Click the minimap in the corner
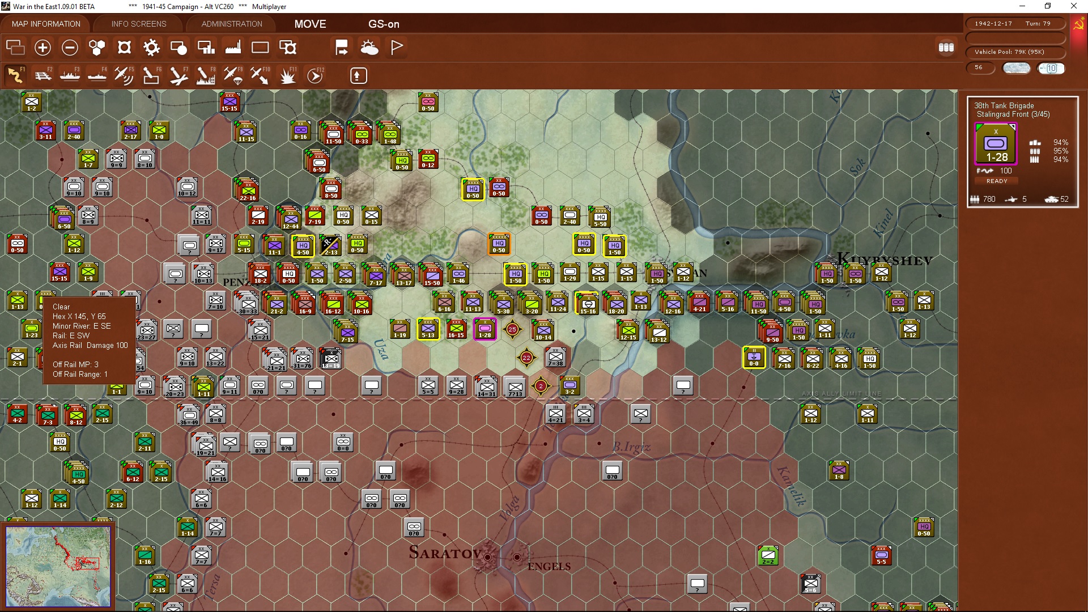The image size is (1088, 612). pyautogui.click(x=58, y=565)
